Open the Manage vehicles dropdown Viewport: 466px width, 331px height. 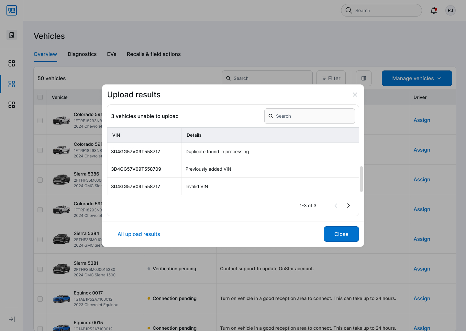pyautogui.click(x=417, y=78)
